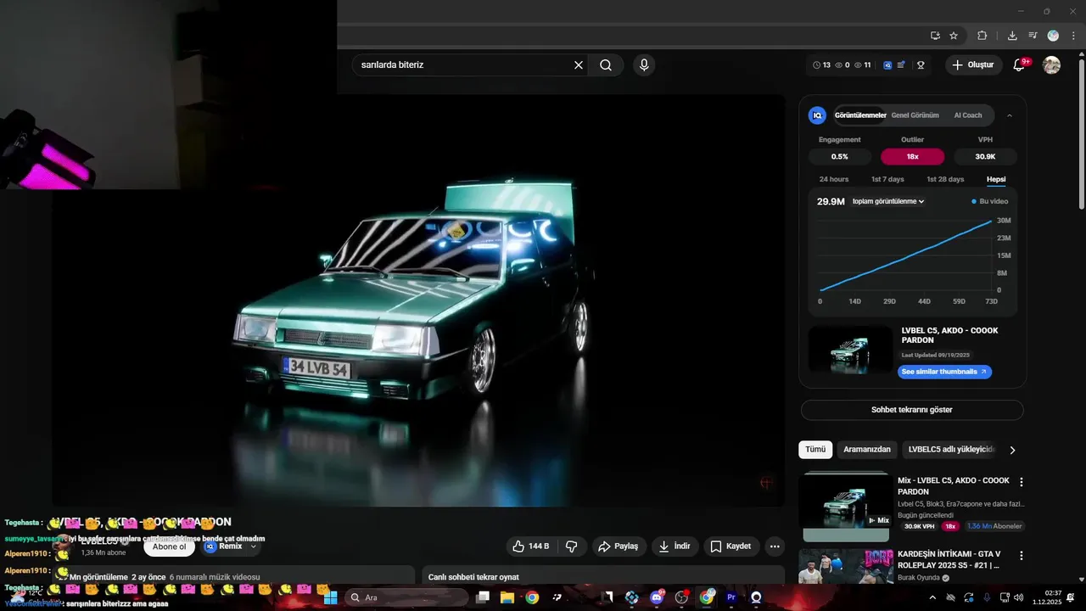Click the 18x Outlier badge

pyautogui.click(x=913, y=156)
